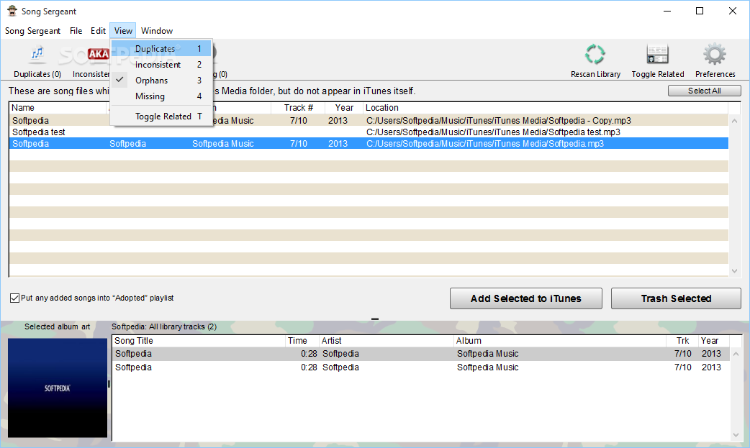Viewport: 750px width, 448px height.
Task: Sort orphans list by Location column
Action: click(x=546, y=108)
